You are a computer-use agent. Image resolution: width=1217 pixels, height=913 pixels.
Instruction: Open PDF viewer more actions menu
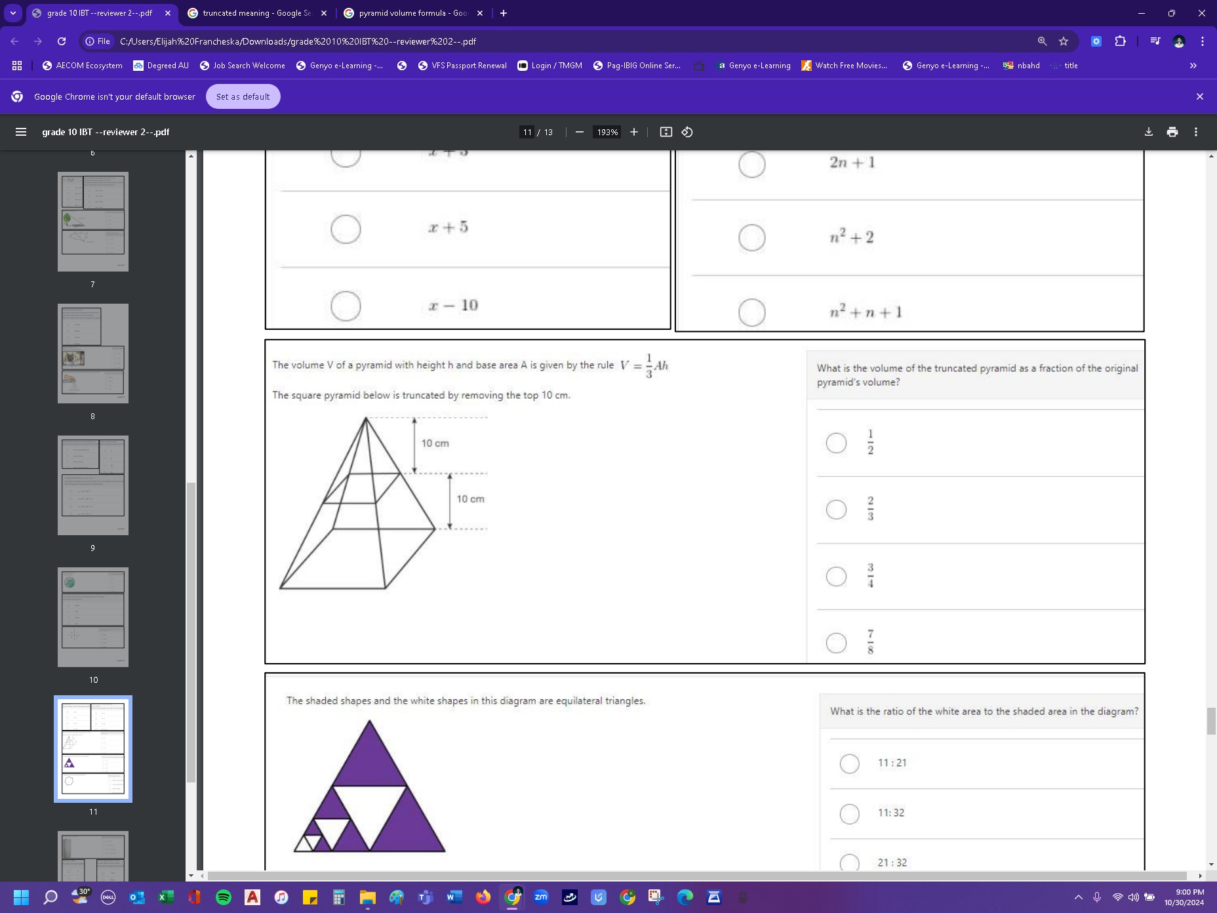pyautogui.click(x=1195, y=132)
